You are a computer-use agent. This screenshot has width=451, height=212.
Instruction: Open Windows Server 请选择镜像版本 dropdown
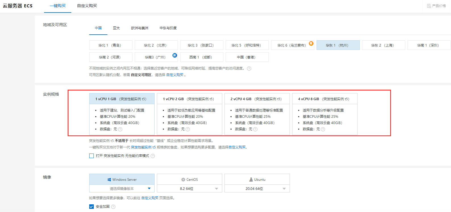click(122, 188)
